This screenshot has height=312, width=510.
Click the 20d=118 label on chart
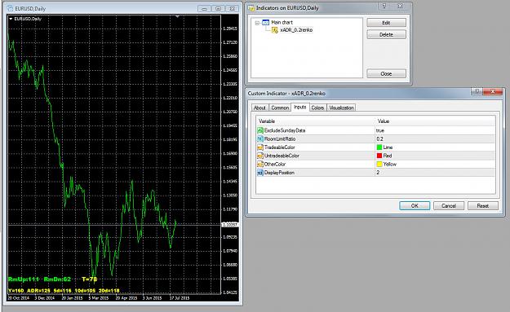pos(109,291)
